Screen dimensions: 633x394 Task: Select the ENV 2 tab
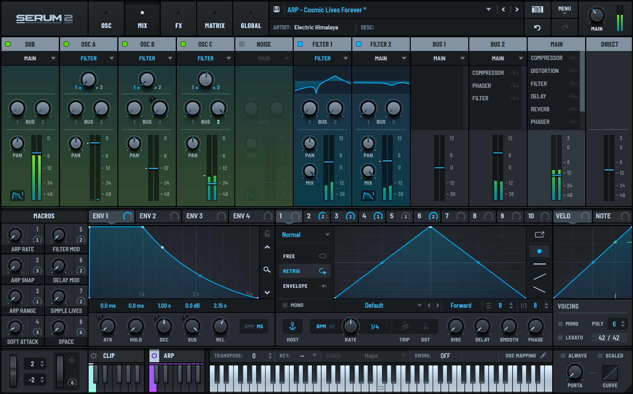coord(158,216)
